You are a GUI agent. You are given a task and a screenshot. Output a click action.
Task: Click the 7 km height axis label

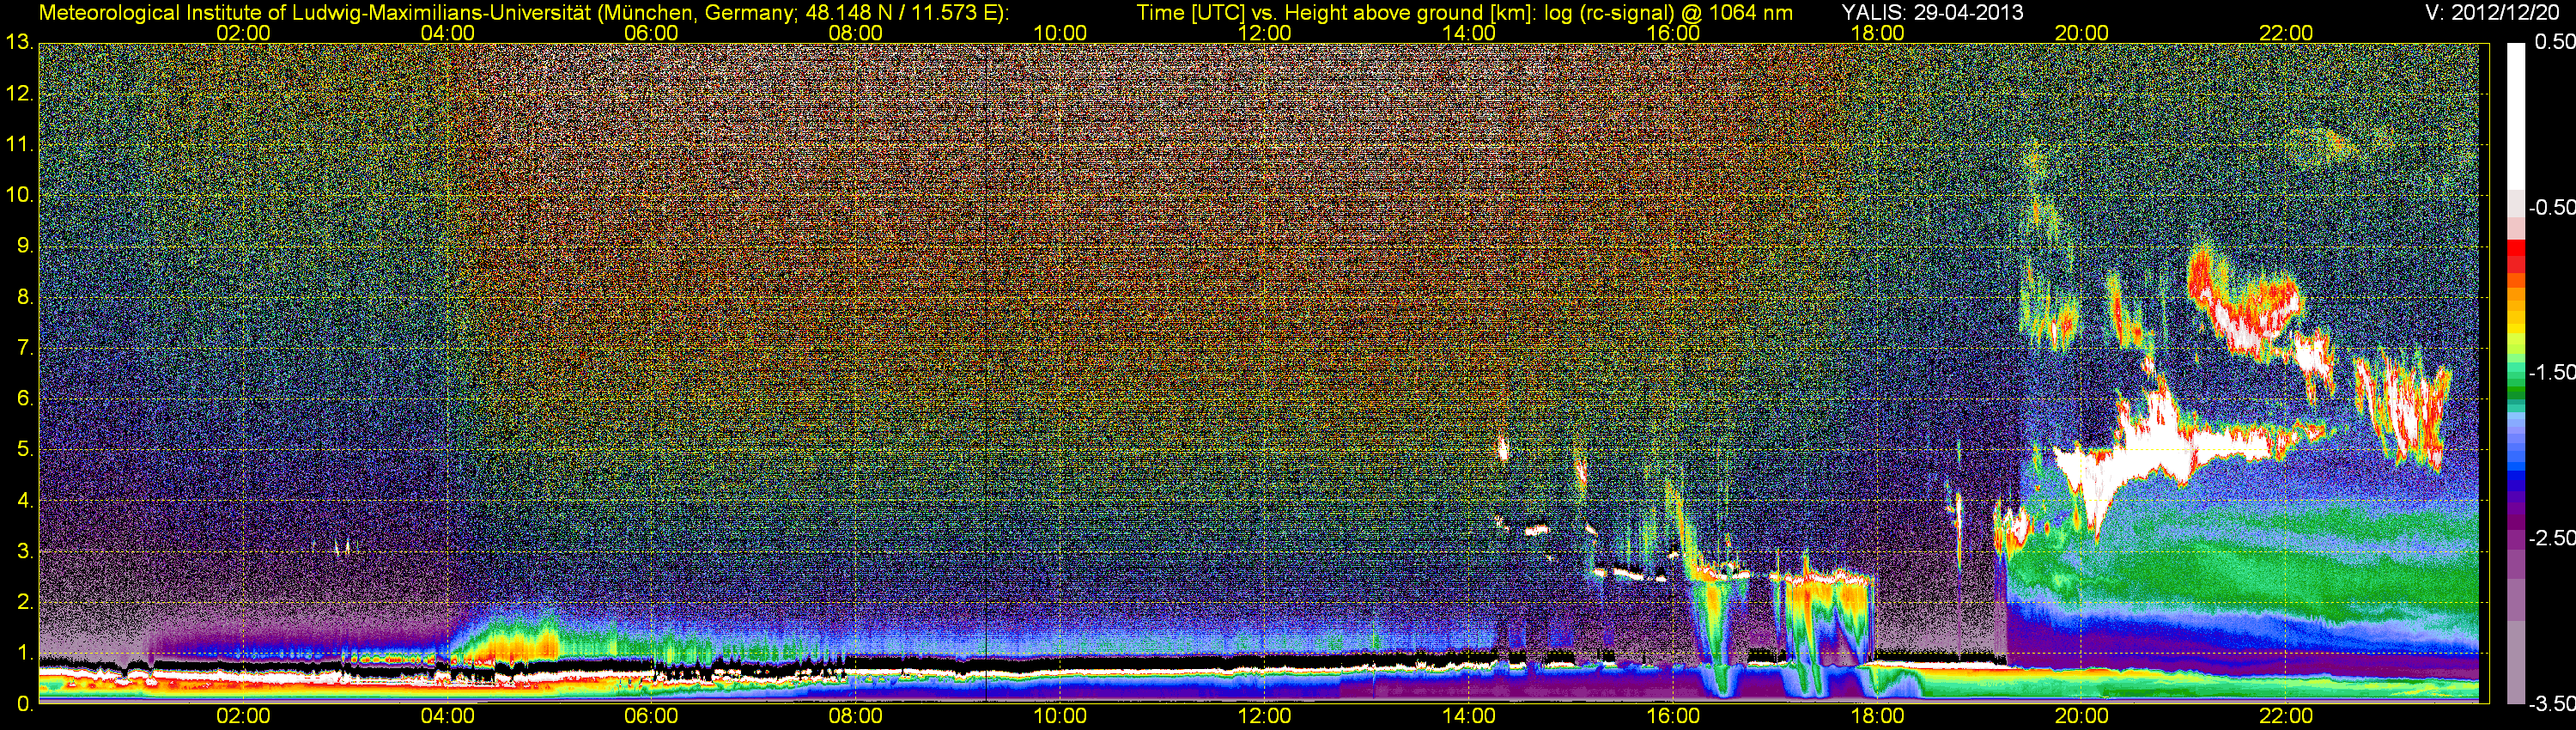click(24, 348)
